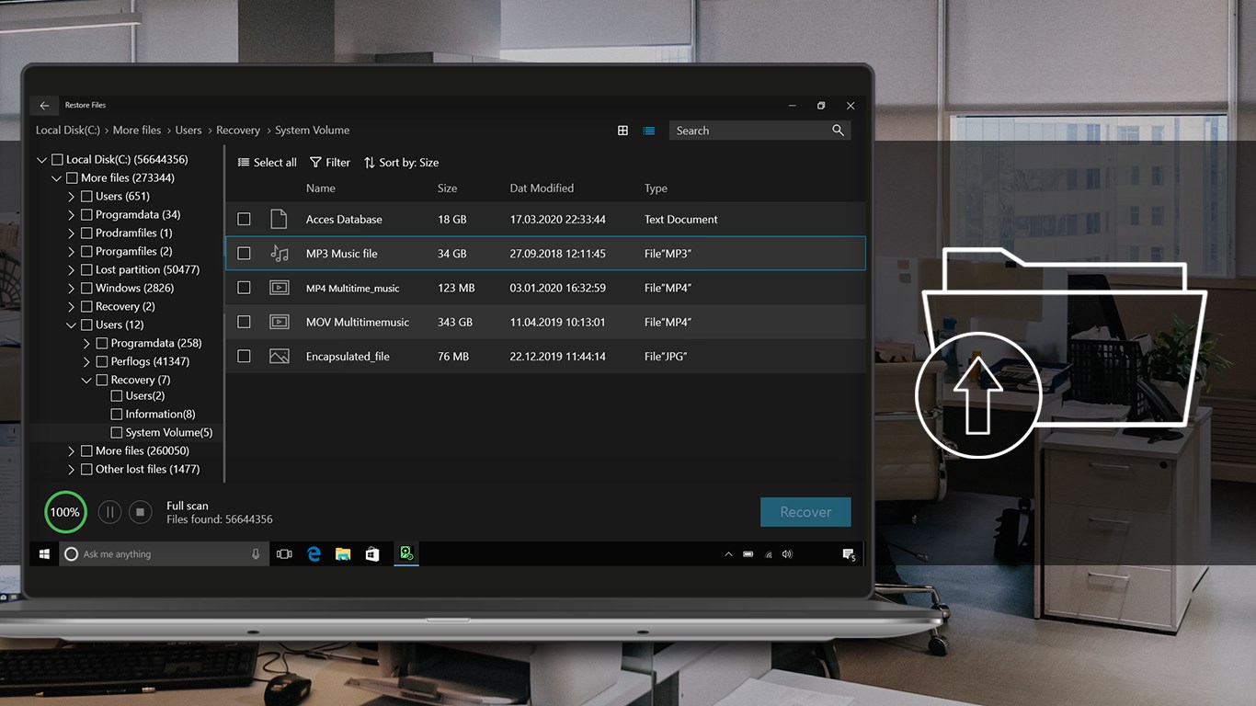Screen dimensions: 1256x706
Task: Go back using the arrow beside Restore Files
Action: click(x=44, y=106)
